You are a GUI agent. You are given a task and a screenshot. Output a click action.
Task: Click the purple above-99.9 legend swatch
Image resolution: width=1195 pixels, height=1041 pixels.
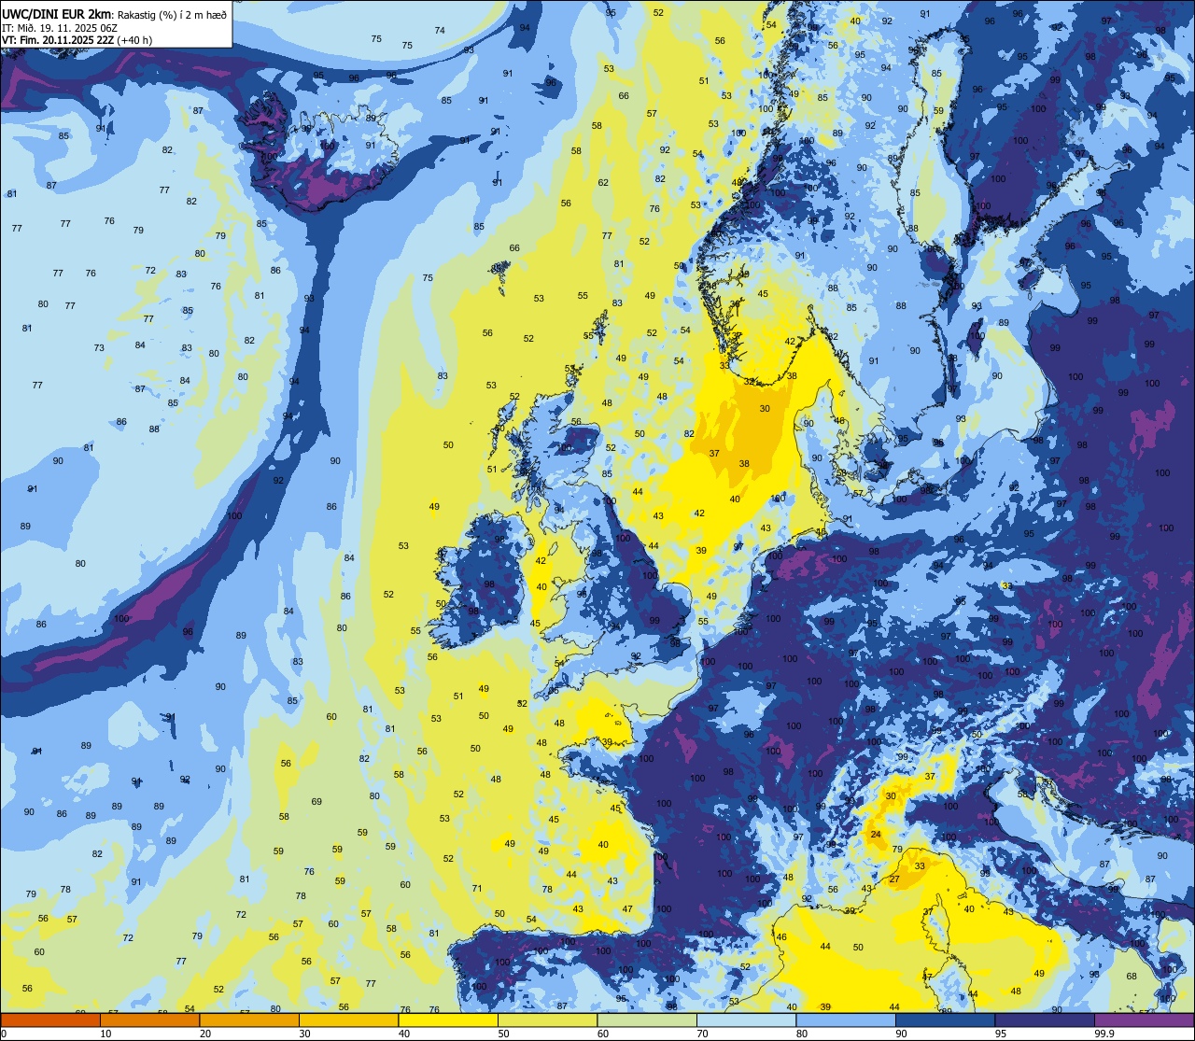coord(1144,1020)
